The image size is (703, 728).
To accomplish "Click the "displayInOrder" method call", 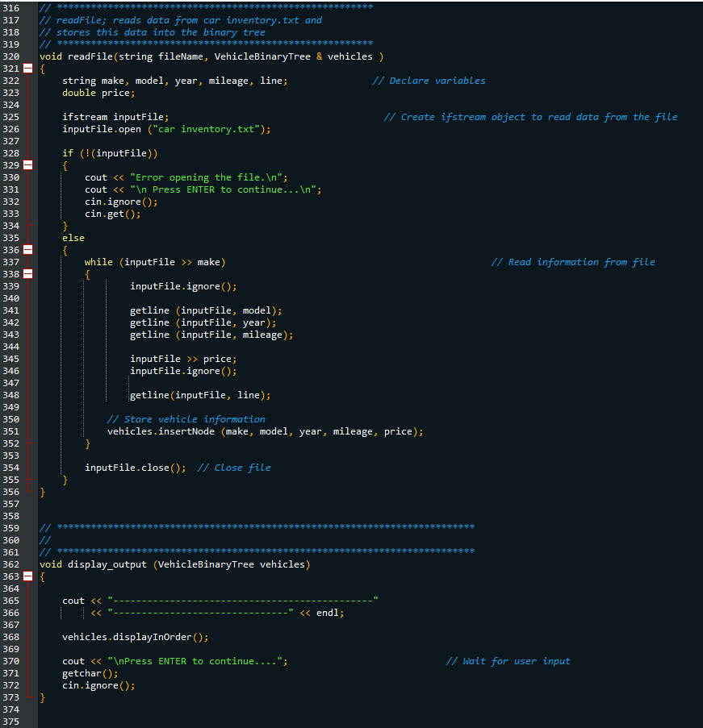I will [x=153, y=637].
